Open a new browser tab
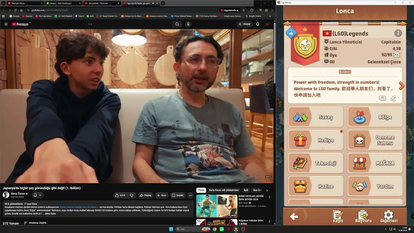The width and height of the screenshot is (414, 233). (163, 3)
